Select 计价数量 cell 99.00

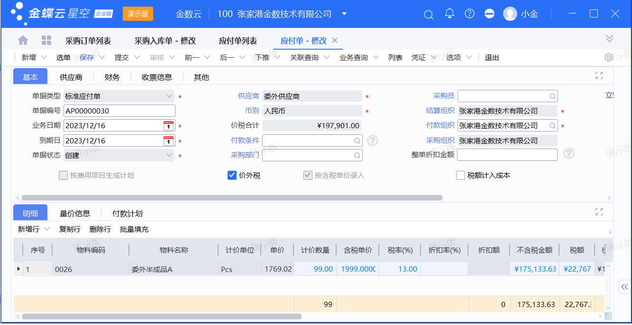tap(315, 269)
